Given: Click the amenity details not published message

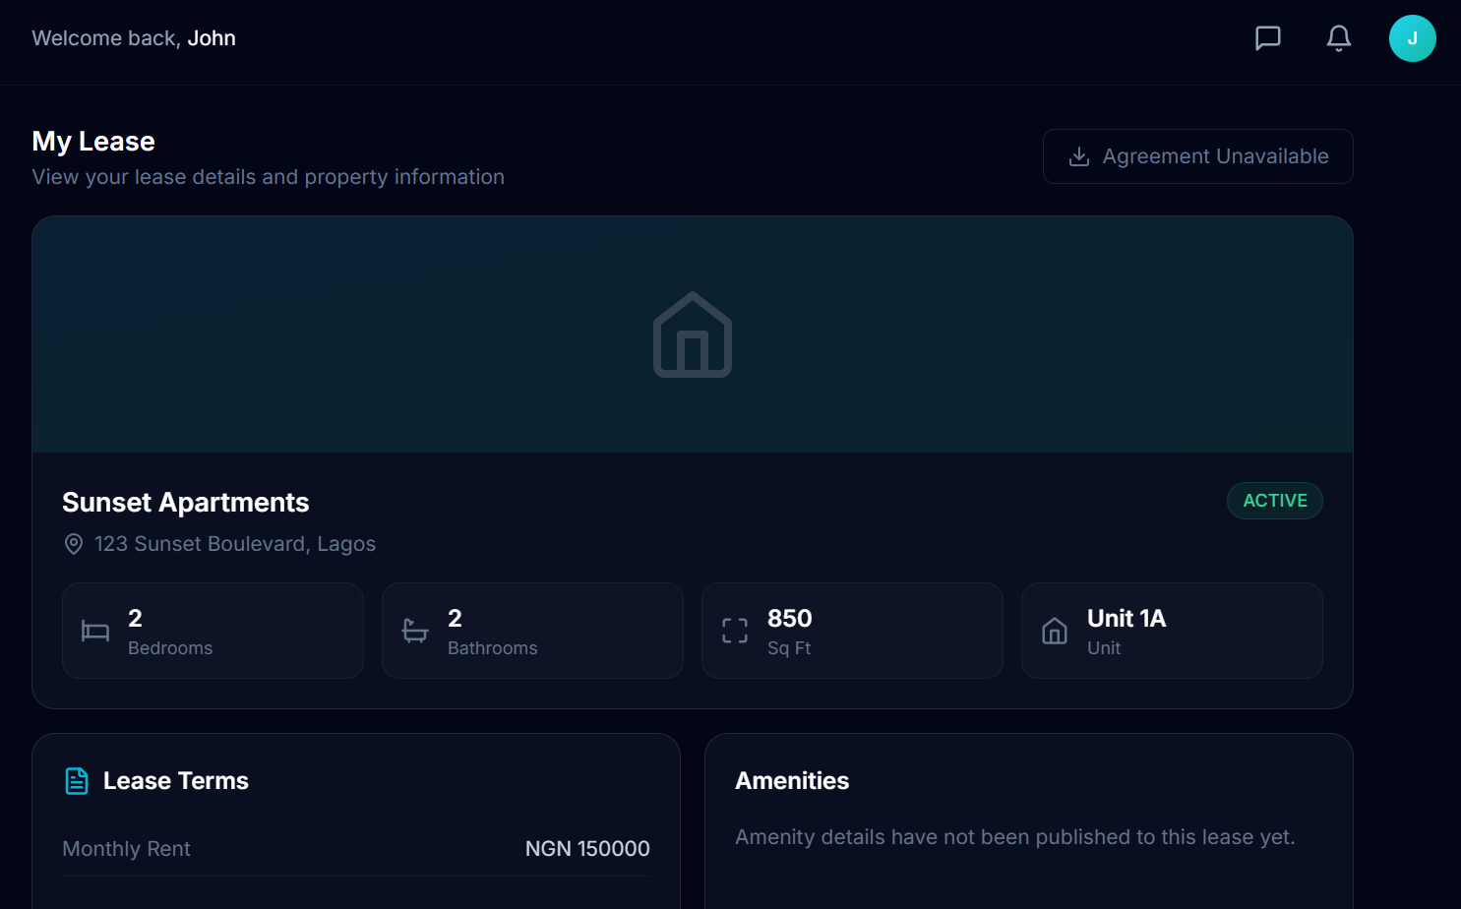Looking at the screenshot, I should [1015, 837].
